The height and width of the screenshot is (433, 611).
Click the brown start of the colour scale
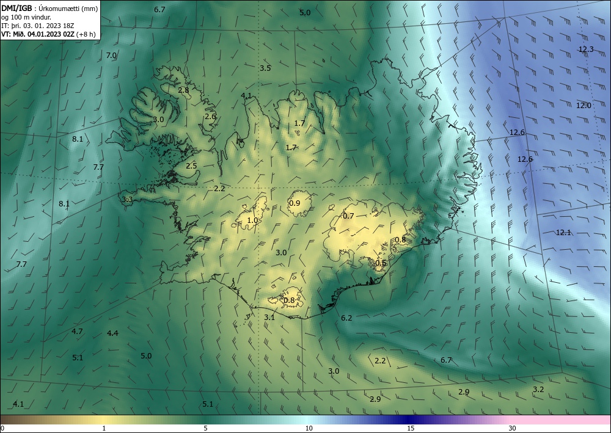point(12,420)
